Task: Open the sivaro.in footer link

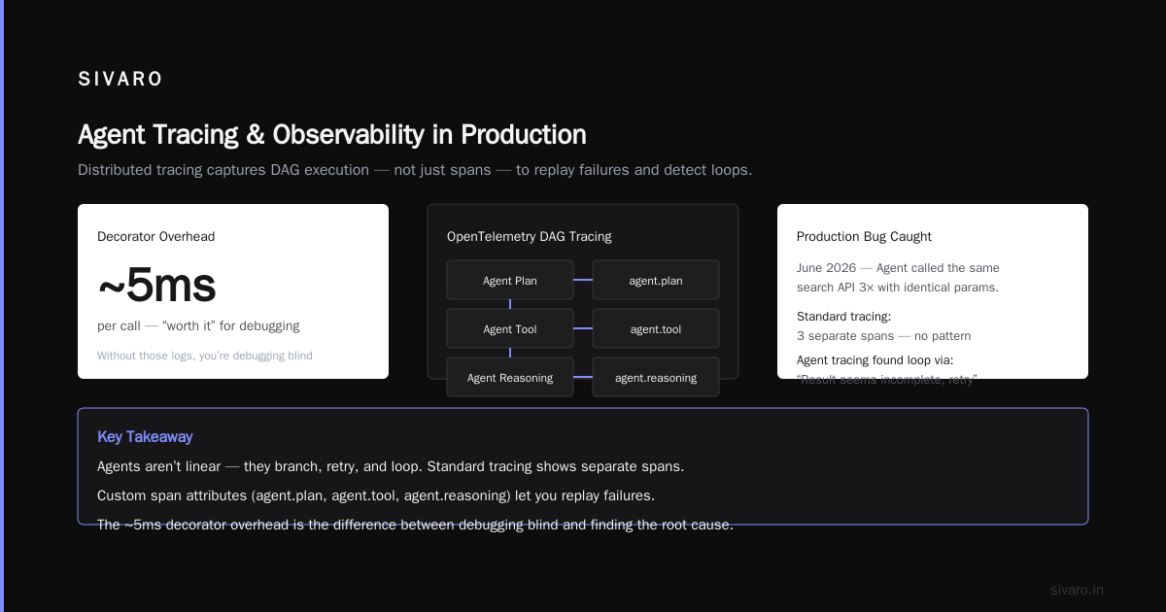Action: pyautogui.click(x=1077, y=590)
